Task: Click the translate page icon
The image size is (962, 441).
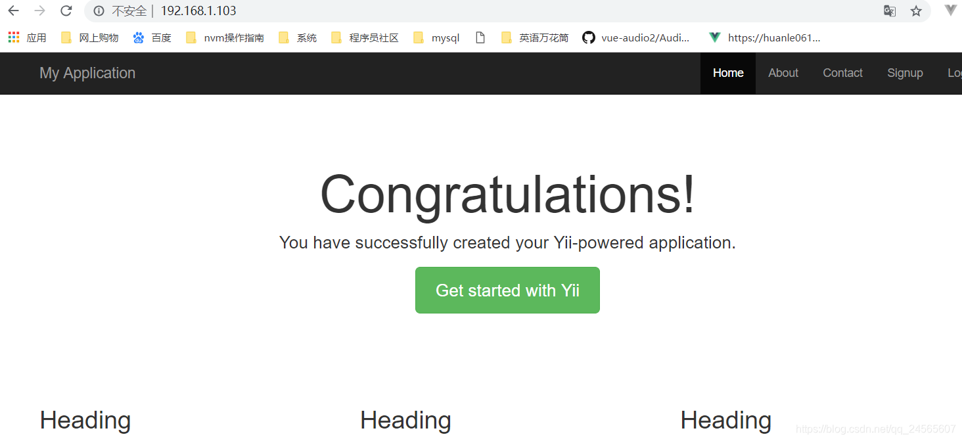Action: pyautogui.click(x=889, y=11)
